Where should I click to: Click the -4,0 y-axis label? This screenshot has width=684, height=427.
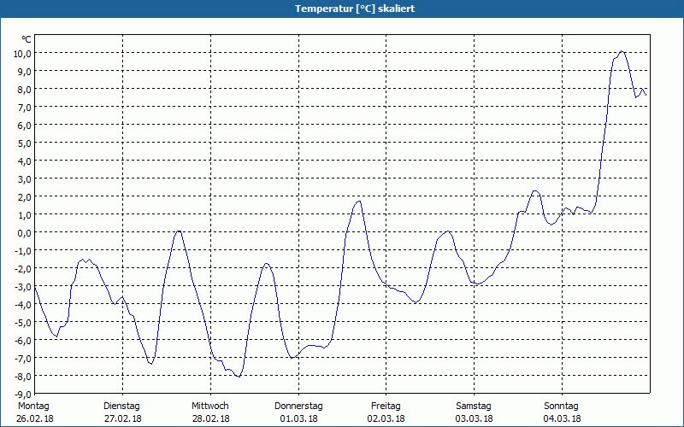[23, 304]
